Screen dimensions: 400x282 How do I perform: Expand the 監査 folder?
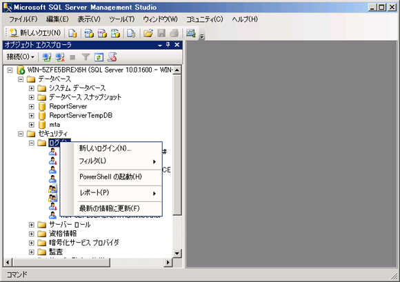tap(31, 252)
